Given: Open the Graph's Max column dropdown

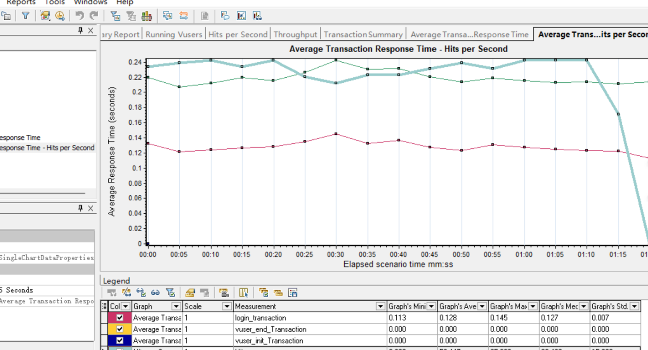Looking at the screenshot, I should point(533,306).
